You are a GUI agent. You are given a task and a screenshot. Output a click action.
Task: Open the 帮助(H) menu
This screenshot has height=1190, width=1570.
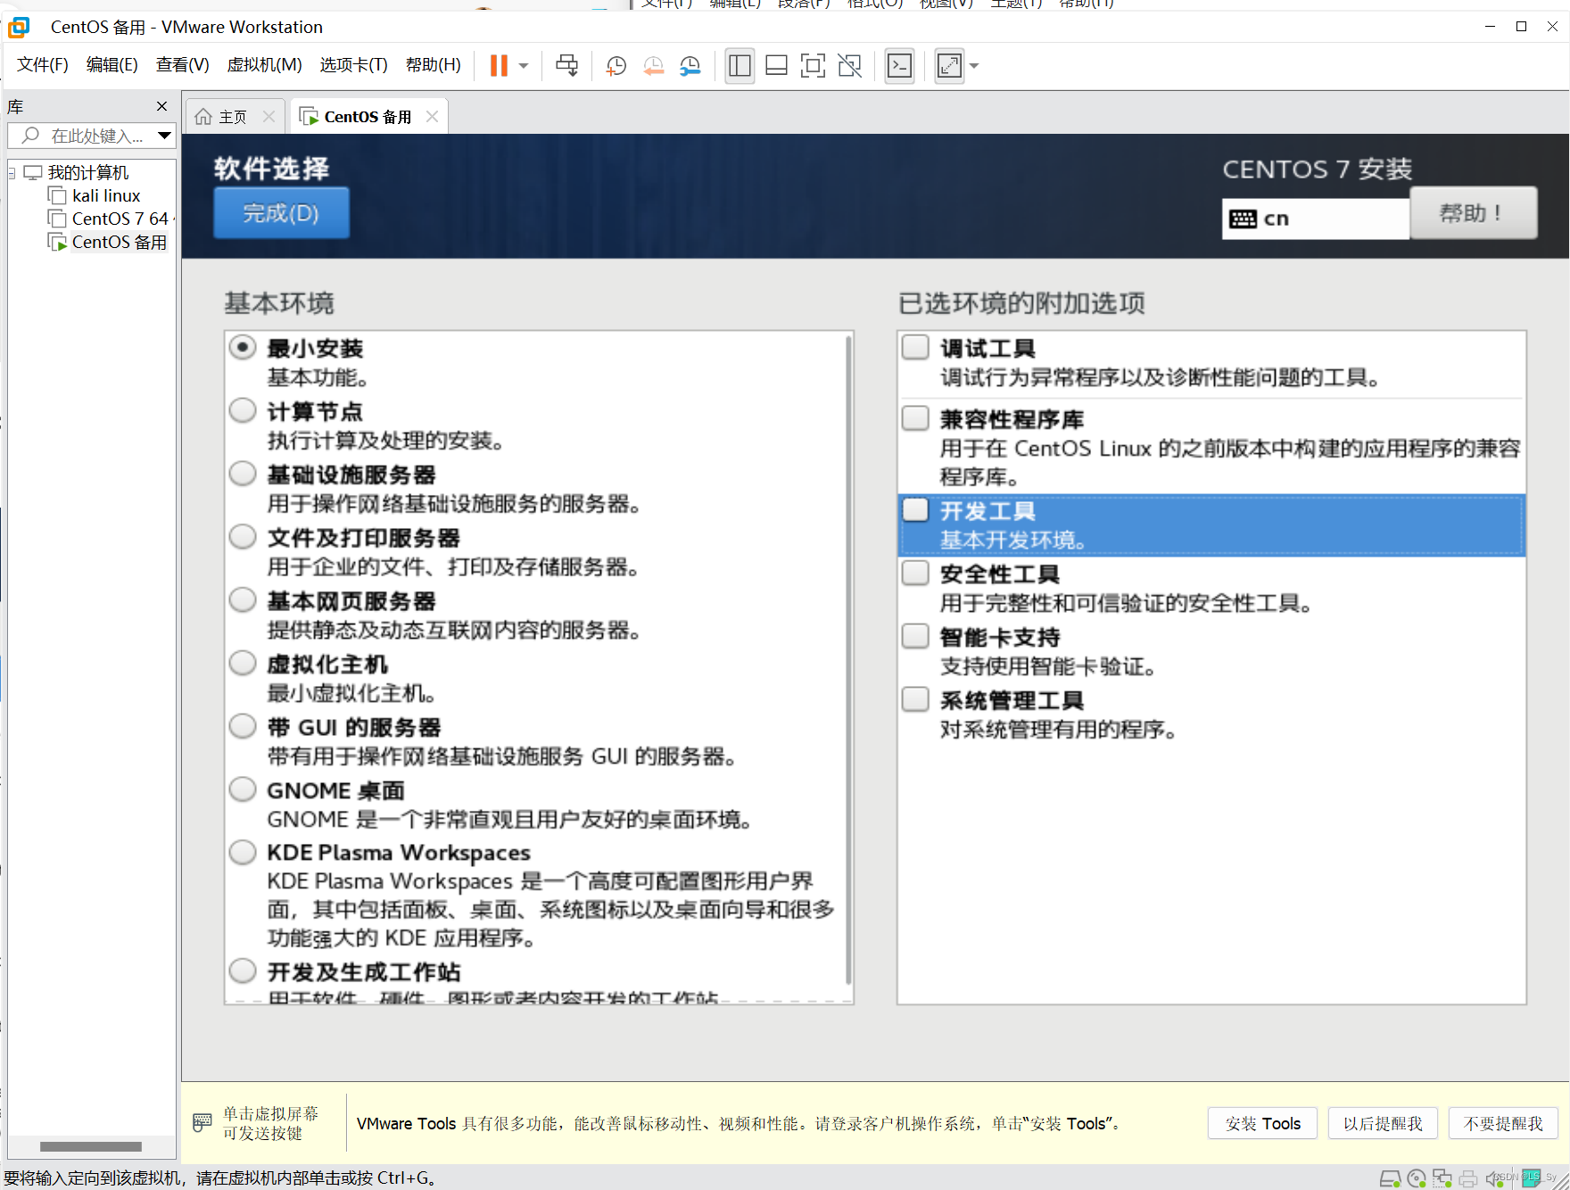(x=433, y=64)
